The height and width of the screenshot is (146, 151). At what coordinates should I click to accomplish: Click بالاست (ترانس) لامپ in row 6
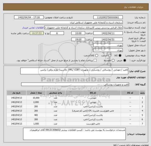click(x=93, y=120)
